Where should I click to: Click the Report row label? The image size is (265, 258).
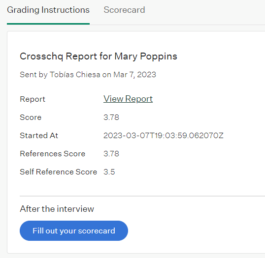click(x=33, y=99)
